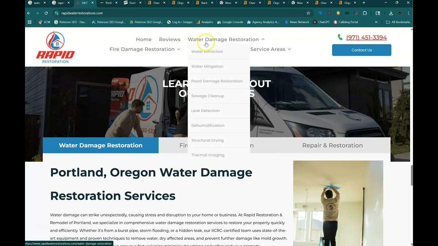Open Water Damage Restoration nav link
The width and height of the screenshot is (438, 246).
(223, 39)
